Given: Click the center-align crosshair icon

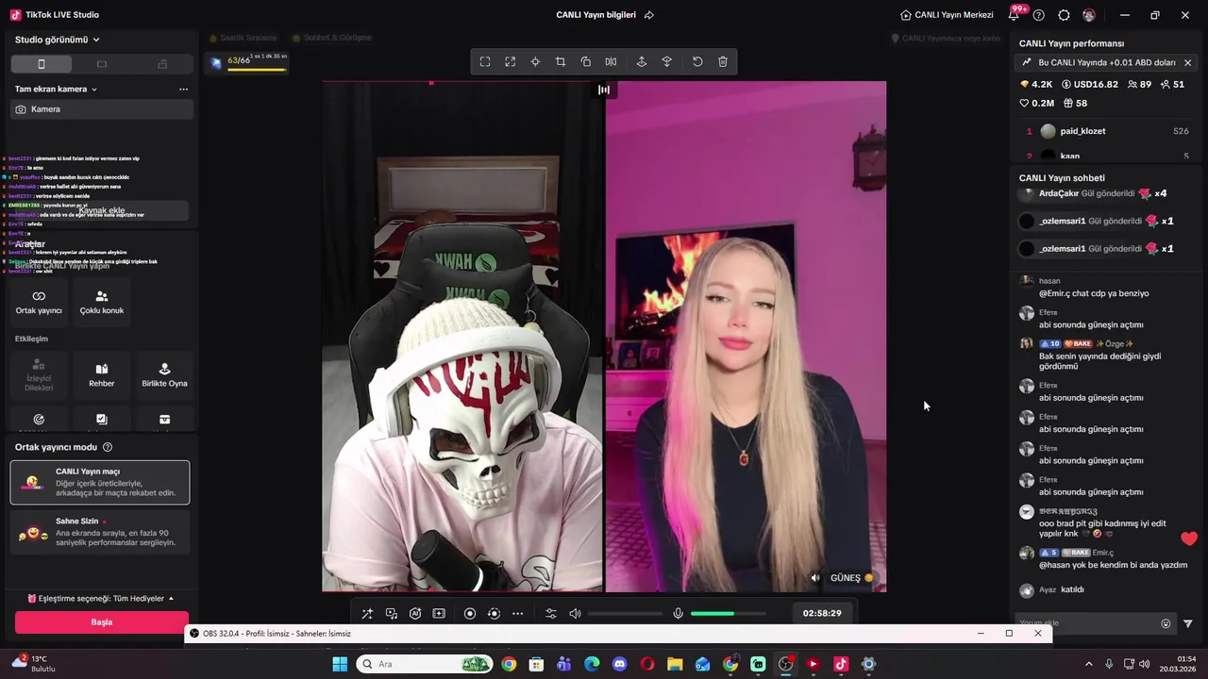Looking at the screenshot, I should pos(535,61).
